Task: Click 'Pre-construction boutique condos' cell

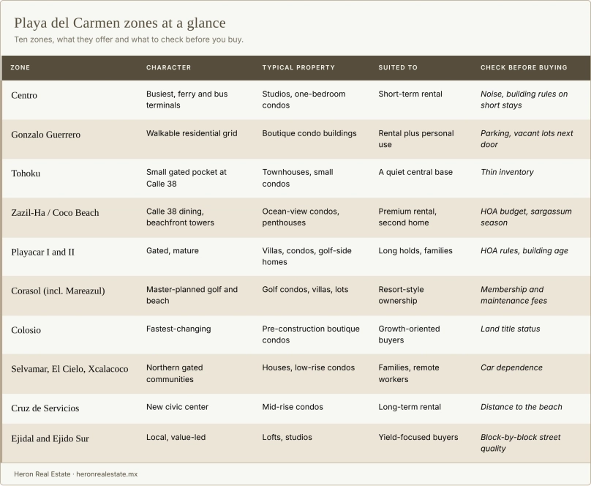Action: point(311,334)
